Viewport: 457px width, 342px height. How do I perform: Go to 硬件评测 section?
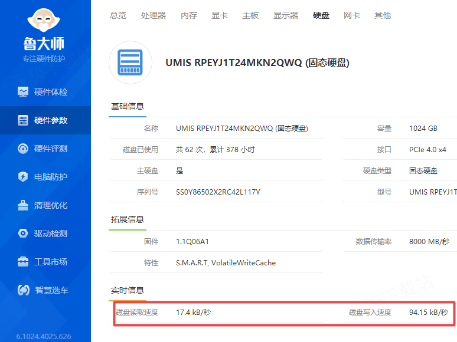(45, 149)
